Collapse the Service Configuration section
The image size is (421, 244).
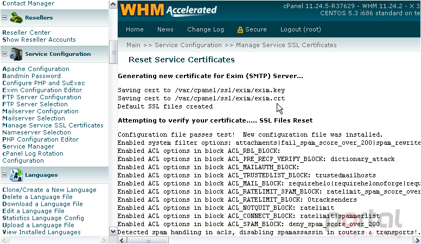4,54
